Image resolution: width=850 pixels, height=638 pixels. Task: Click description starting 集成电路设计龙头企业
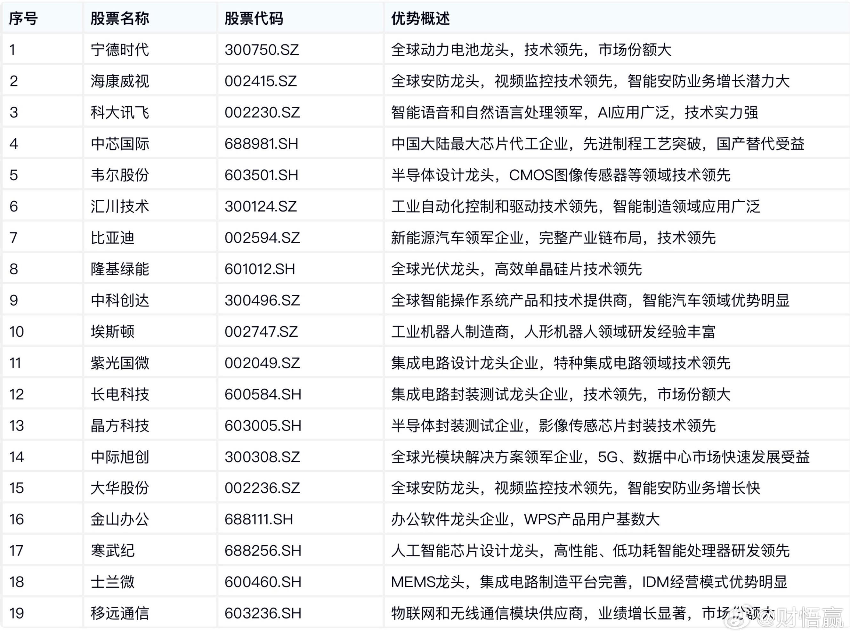coord(561,363)
